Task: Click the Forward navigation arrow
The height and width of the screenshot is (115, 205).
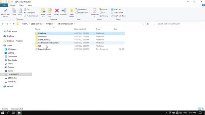Action: (7, 24)
